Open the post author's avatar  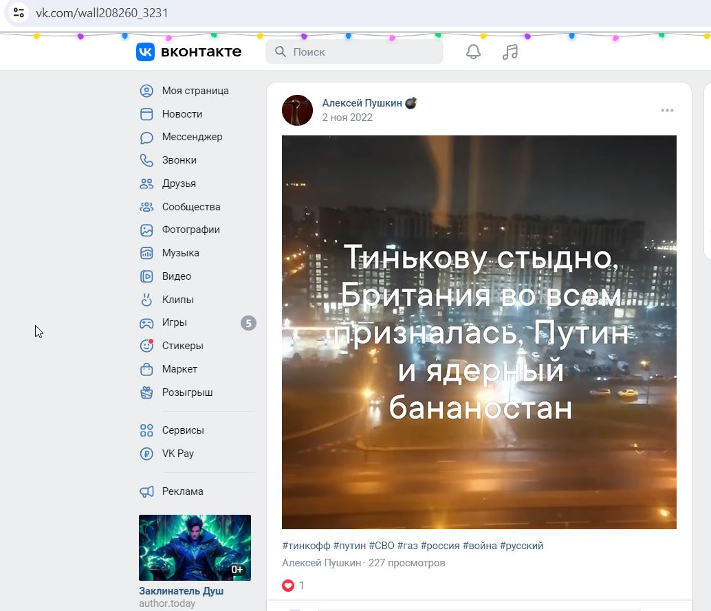coord(297,110)
